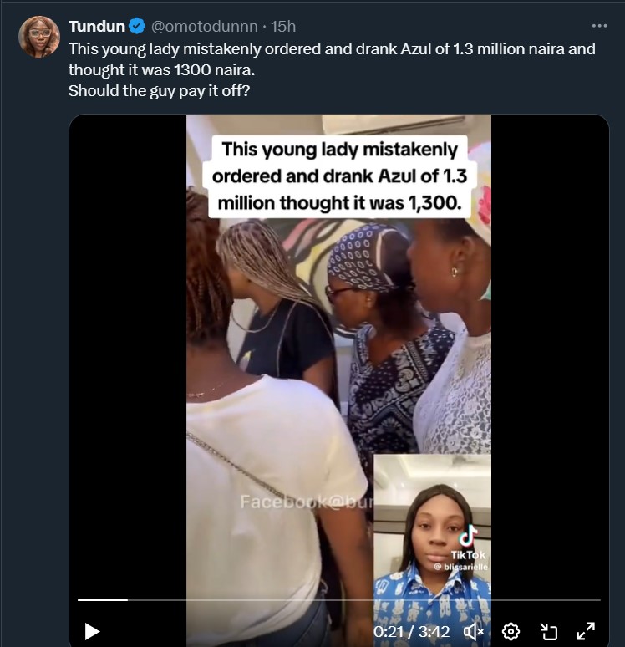Play the video with the play button
This screenshot has height=647, width=625.
(92, 631)
